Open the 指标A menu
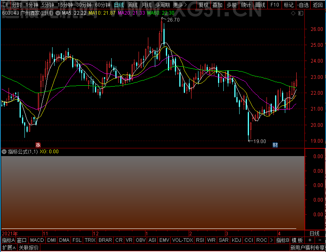This screenshot has height=252, width=326. pyautogui.click(x=8, y=240)
